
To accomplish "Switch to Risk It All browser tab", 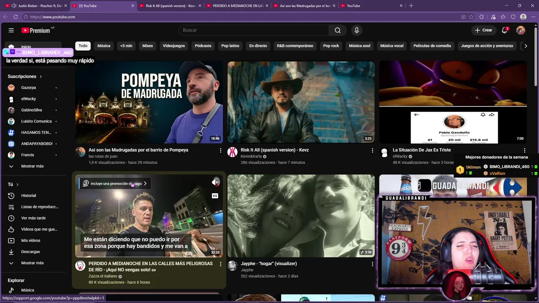I will point(171,6).
